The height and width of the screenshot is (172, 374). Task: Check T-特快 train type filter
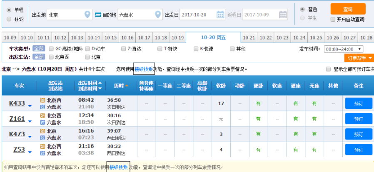(x=160, y=49)
